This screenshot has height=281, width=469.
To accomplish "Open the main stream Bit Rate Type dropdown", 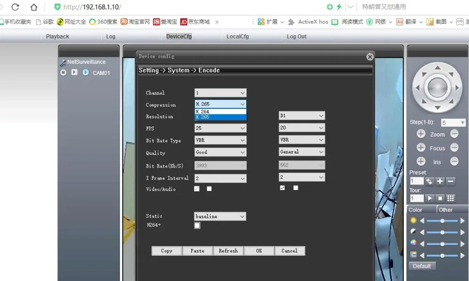I will tap(220, 140).
